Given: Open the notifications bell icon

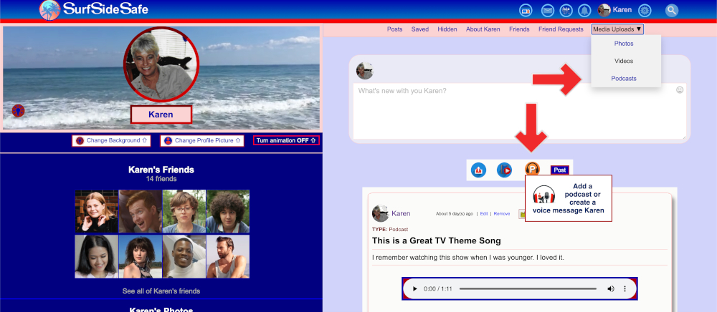Looking at the screenshot, I should 584,10.
